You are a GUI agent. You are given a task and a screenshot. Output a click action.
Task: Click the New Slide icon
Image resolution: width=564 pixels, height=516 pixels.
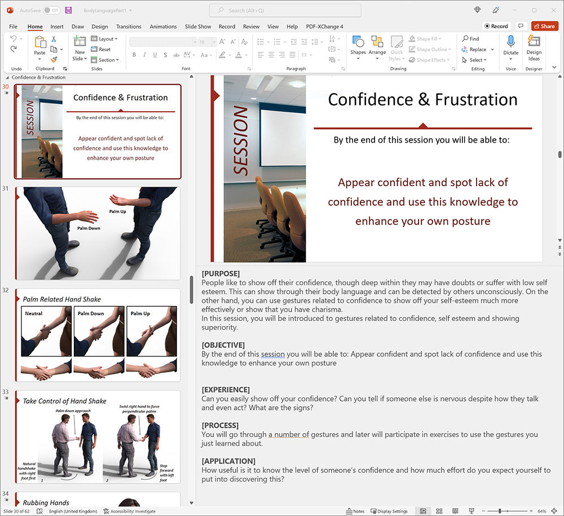[80, 41]
